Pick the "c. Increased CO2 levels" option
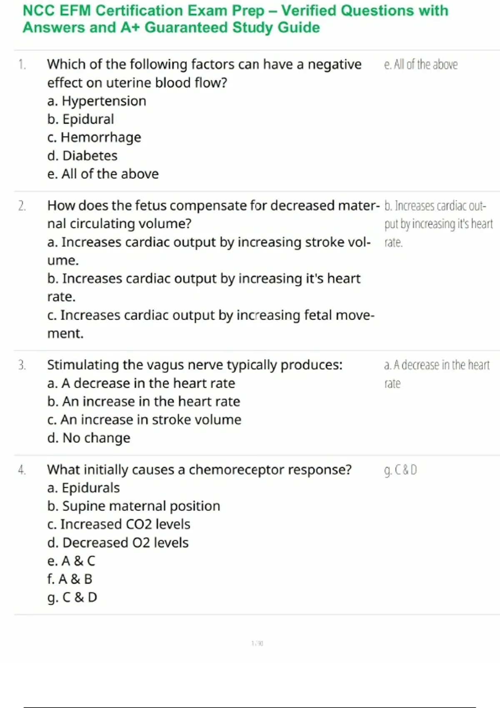 pos(119,524)
